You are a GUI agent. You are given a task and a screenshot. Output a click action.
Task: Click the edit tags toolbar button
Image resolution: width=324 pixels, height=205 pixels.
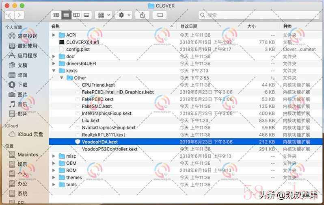pyautogui.click(x=160, y=15)
